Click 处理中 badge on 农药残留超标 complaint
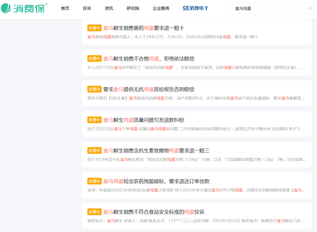This screenshot has height=232, width=317. [95, 181]
